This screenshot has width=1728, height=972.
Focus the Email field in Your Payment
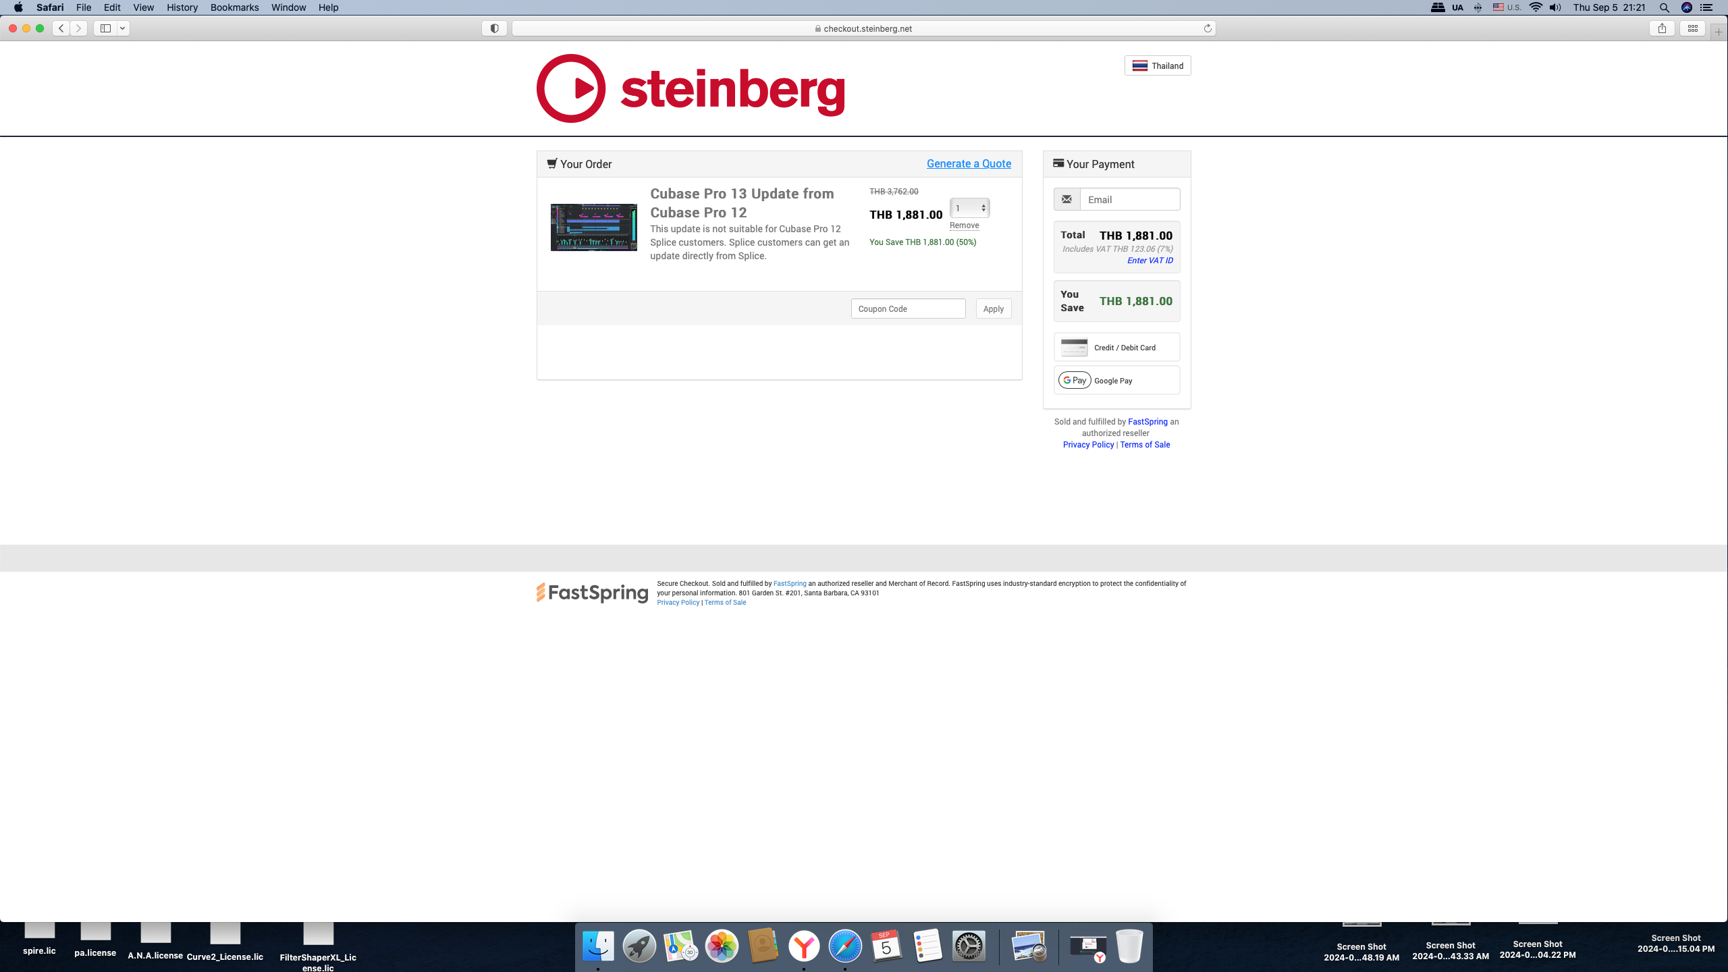[x=1130, y=199]
